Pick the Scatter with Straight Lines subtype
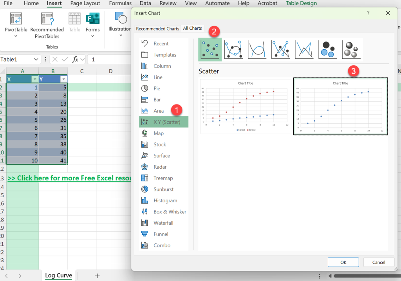 304,49
